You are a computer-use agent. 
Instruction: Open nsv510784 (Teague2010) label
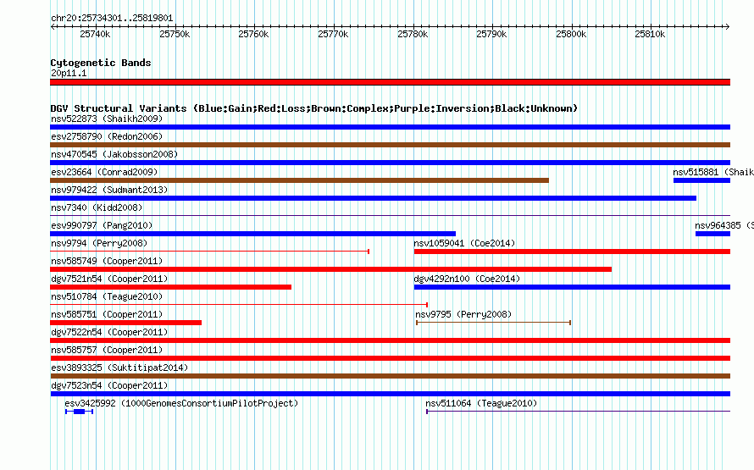tap(107, 296)
